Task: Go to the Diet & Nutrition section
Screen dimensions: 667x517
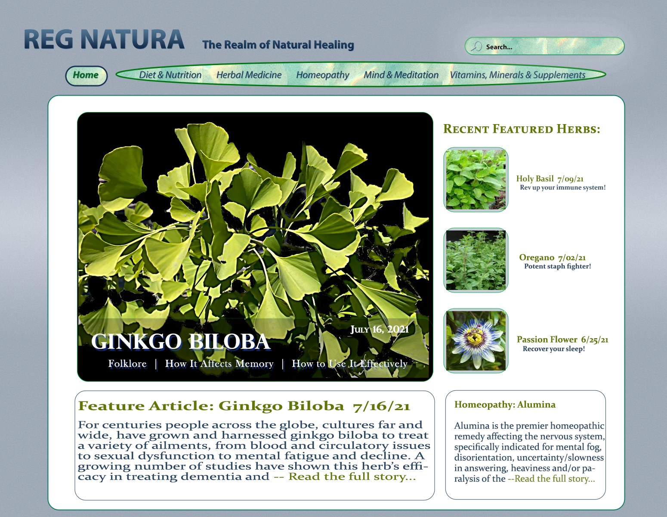Action: click(170, 75)
